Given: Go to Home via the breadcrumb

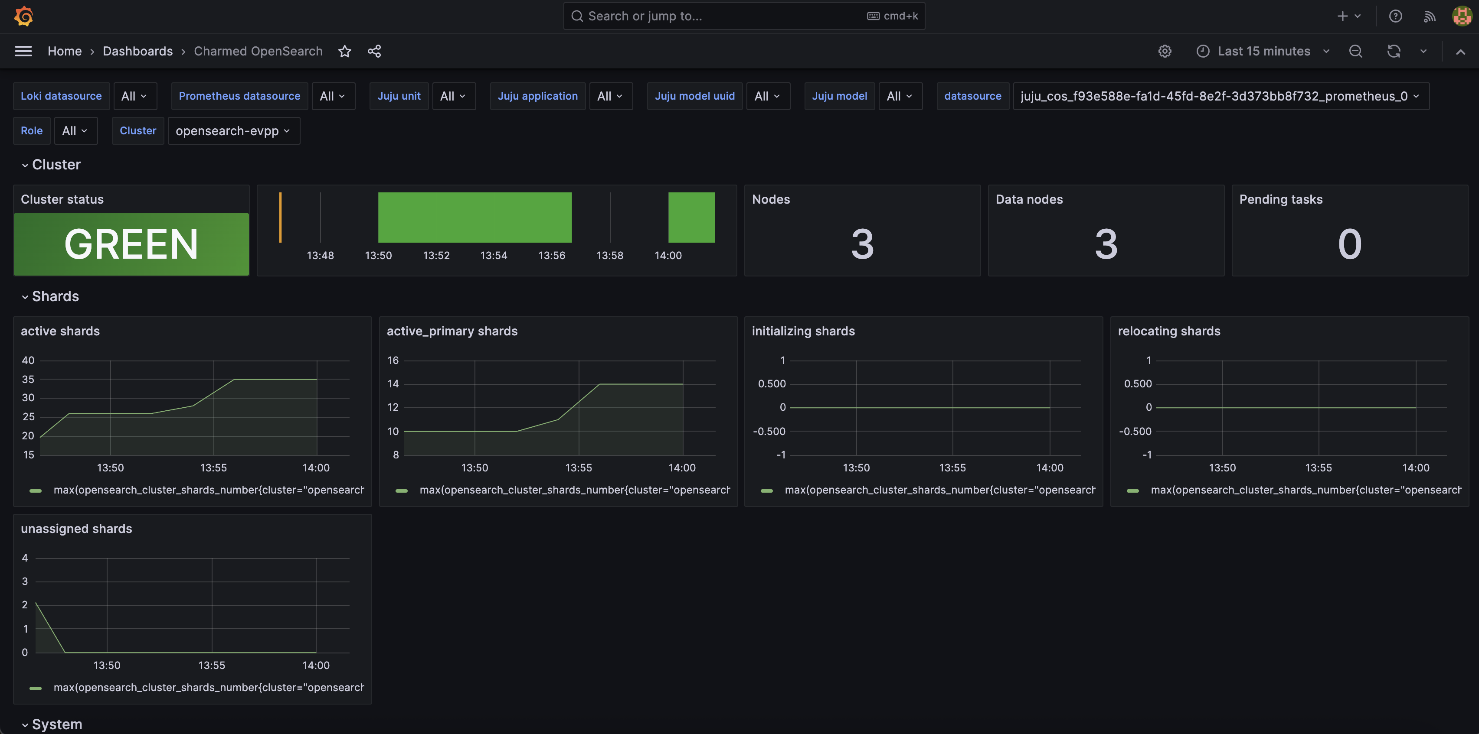Looking at the screenshot, I should click(x=64, y=51).
